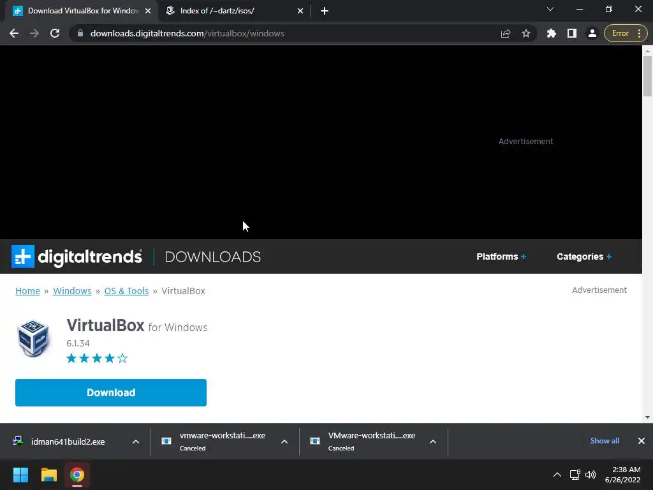
Task: Open the network tray icon
Action: (575, 475)
